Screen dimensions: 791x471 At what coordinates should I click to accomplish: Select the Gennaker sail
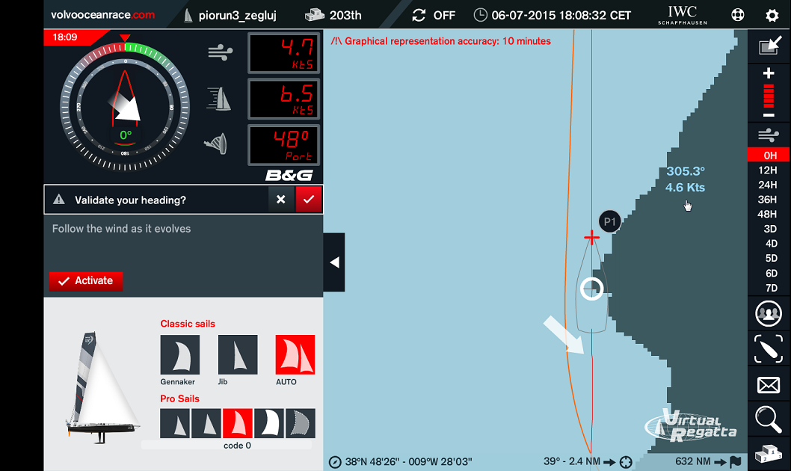[180, 354]
